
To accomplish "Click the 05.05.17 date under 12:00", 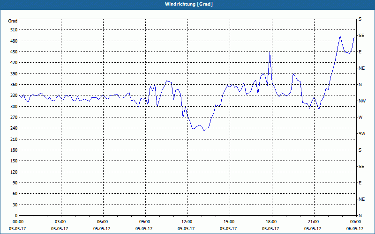I will (x=186, y=229).
